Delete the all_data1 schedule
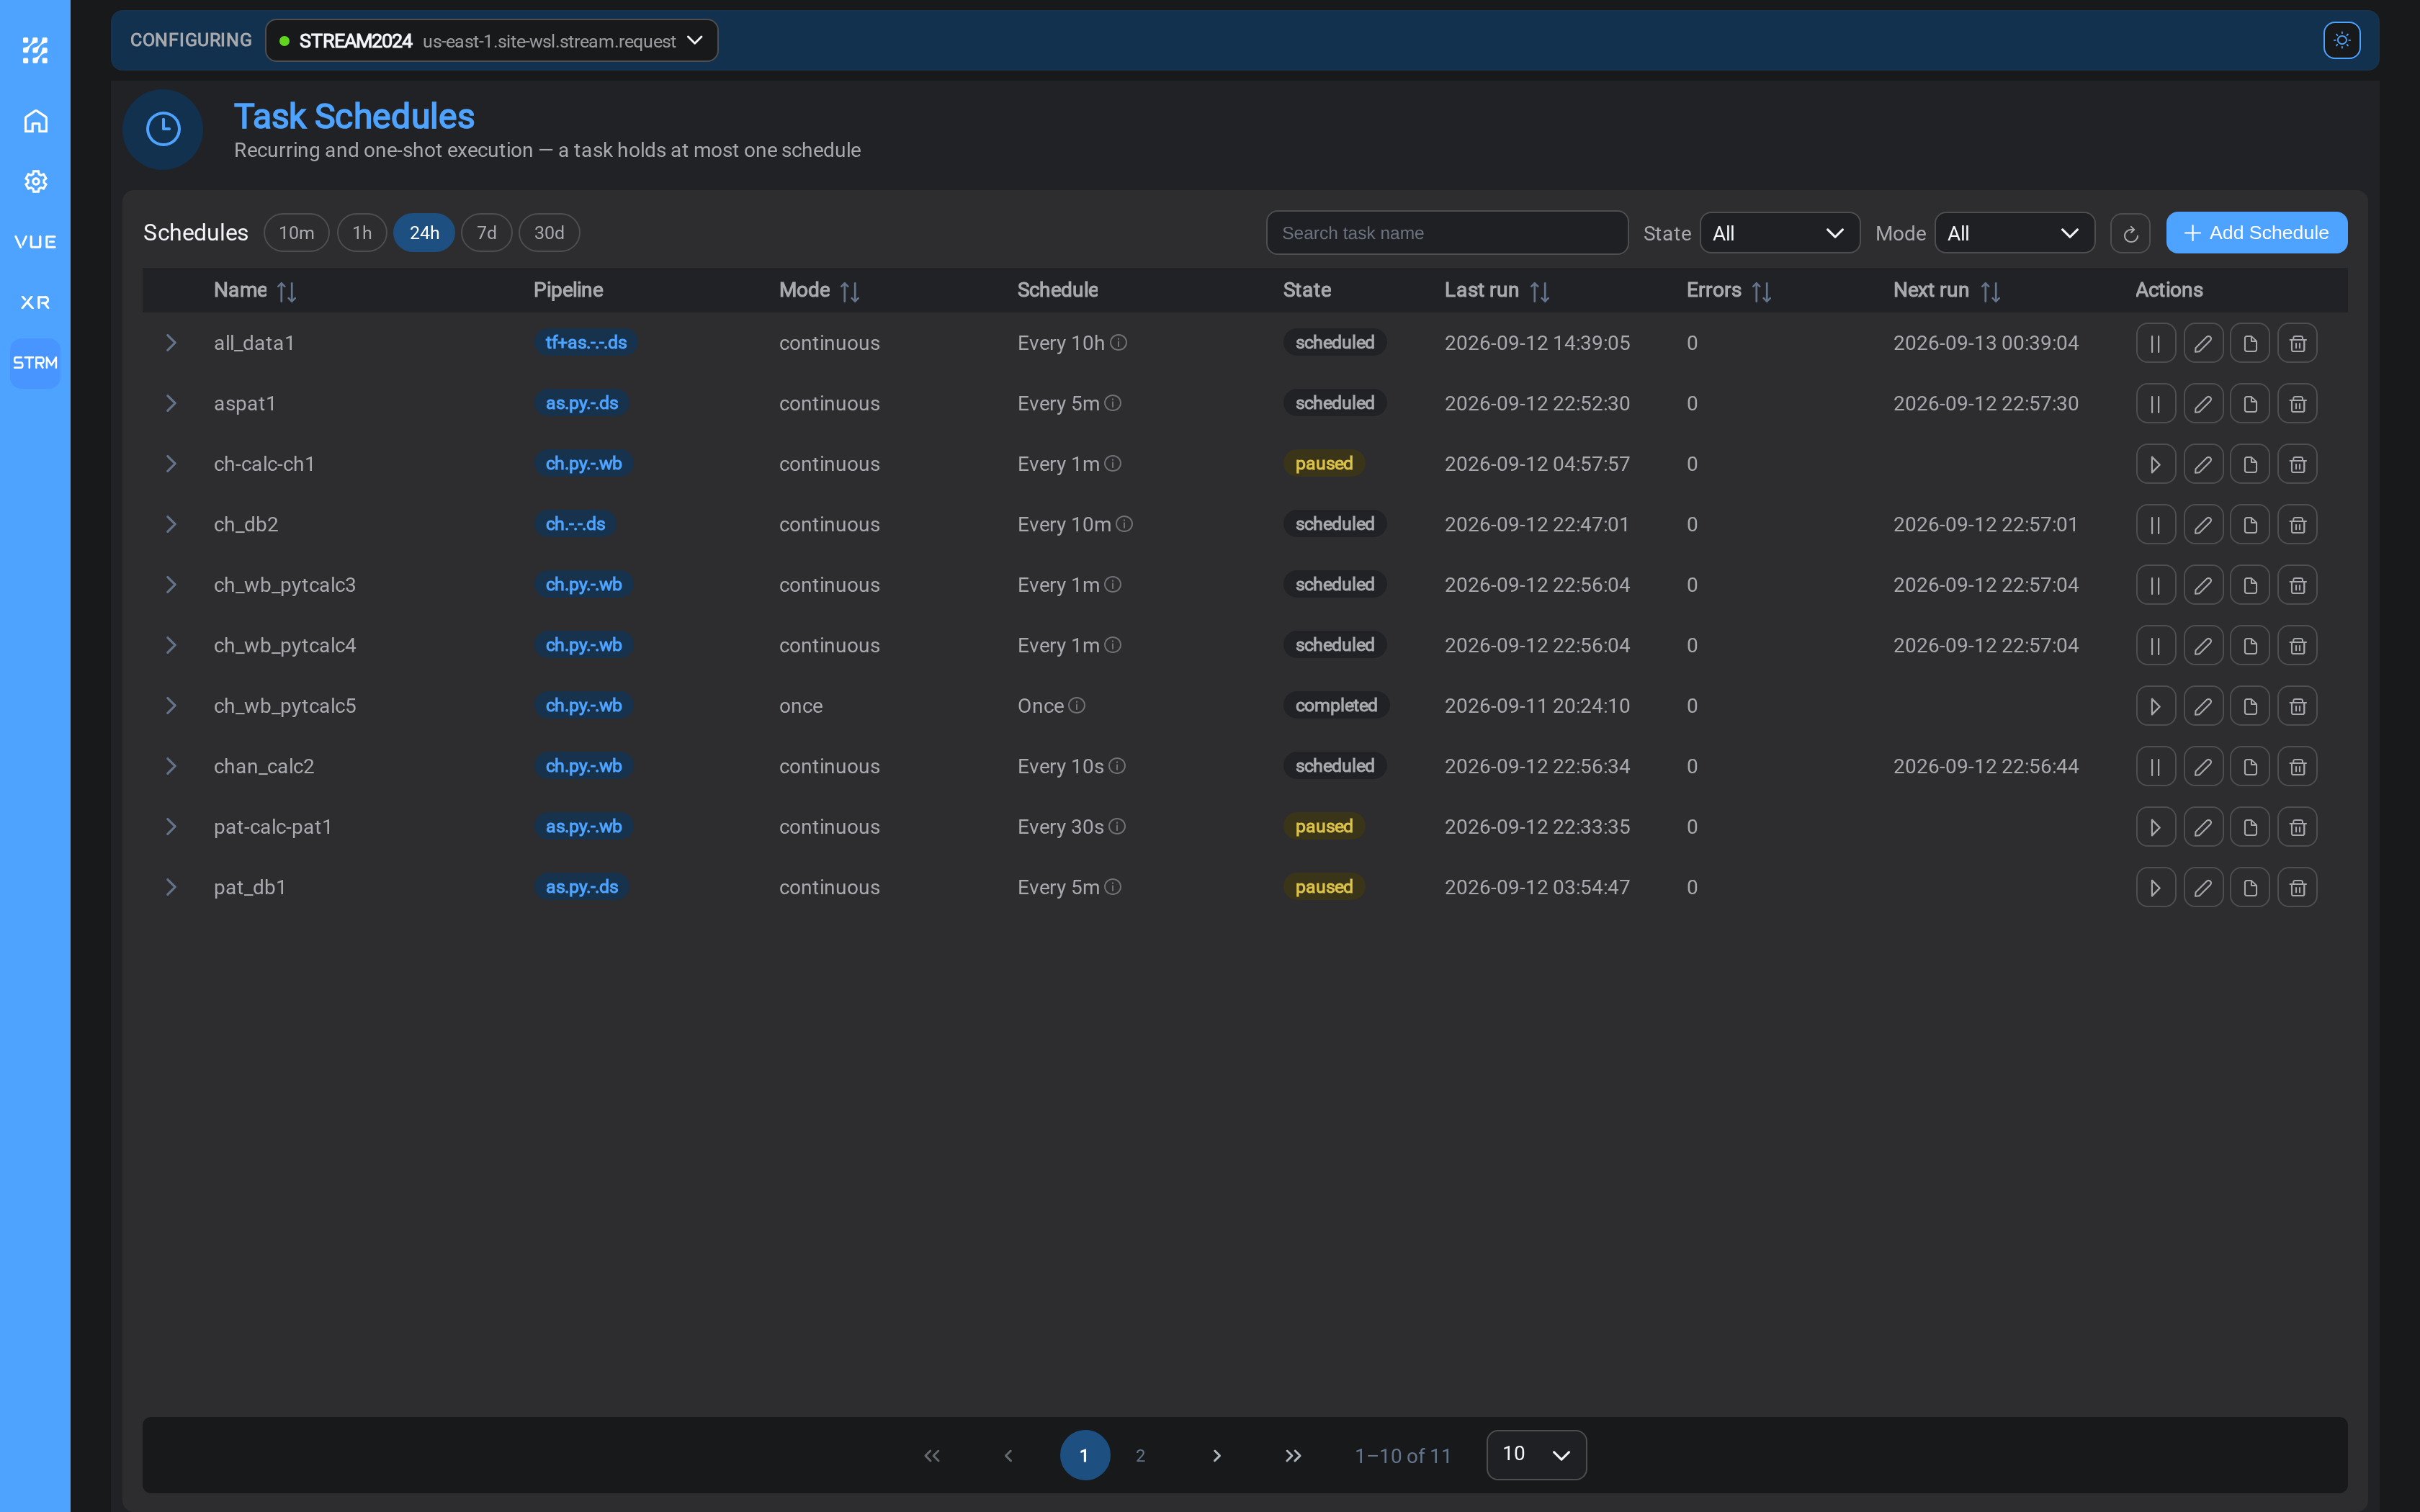Viewport: 2420px width, 1512px height. coord(2297,343)
